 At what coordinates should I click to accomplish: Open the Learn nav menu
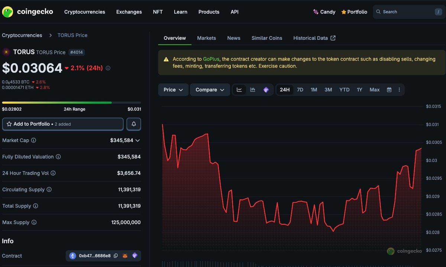pos(181,12)
